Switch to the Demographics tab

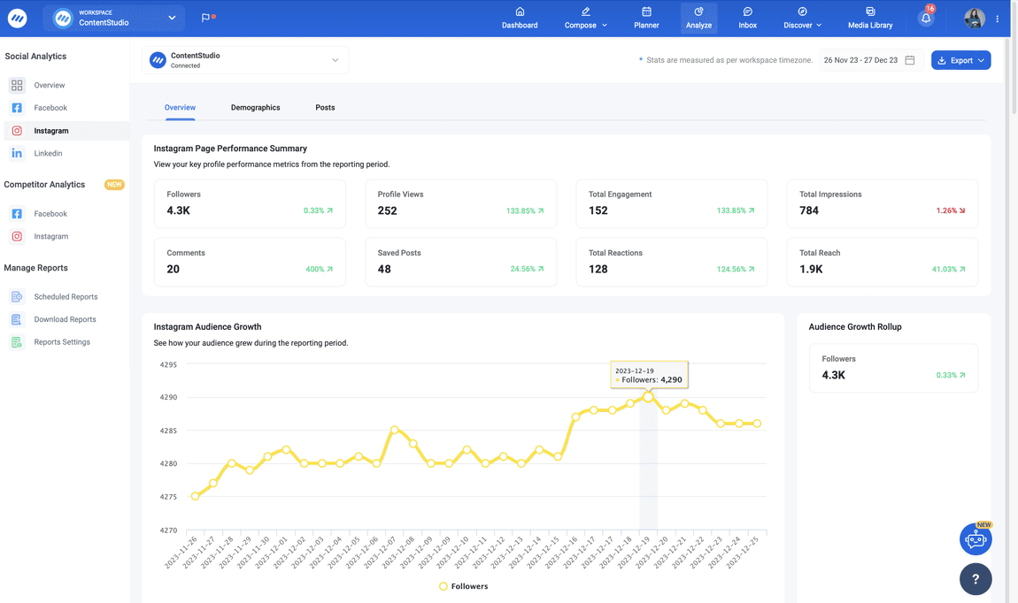point(255,107)
